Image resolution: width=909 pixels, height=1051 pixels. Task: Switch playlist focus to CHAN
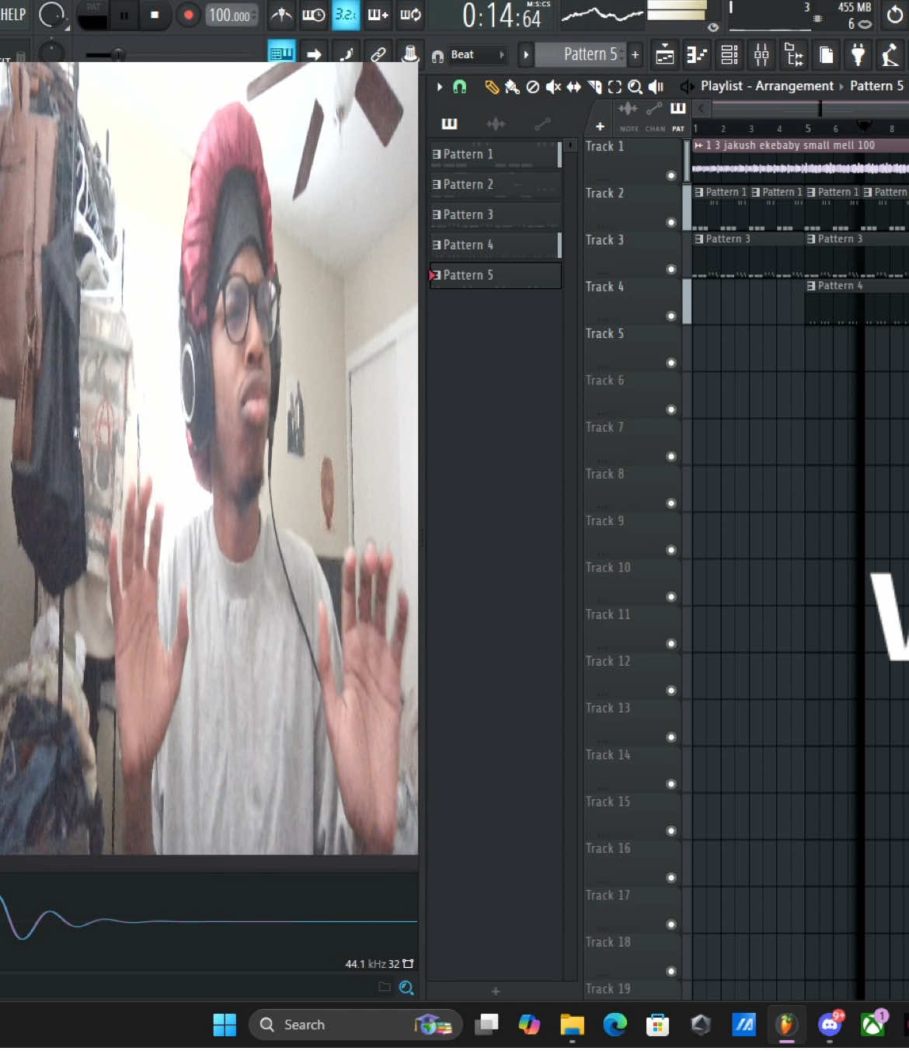(x=655, y=115)
